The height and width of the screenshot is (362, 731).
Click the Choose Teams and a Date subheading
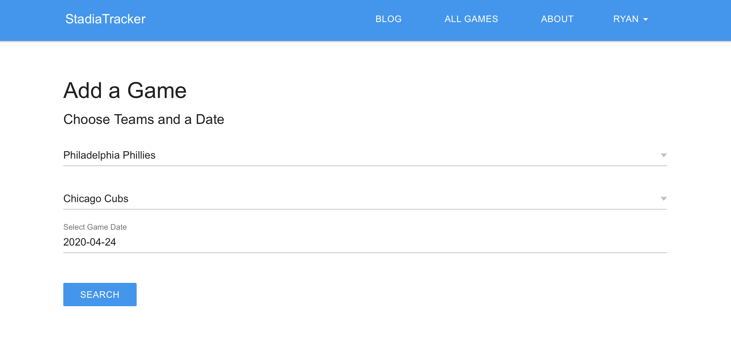coord(143,119)
